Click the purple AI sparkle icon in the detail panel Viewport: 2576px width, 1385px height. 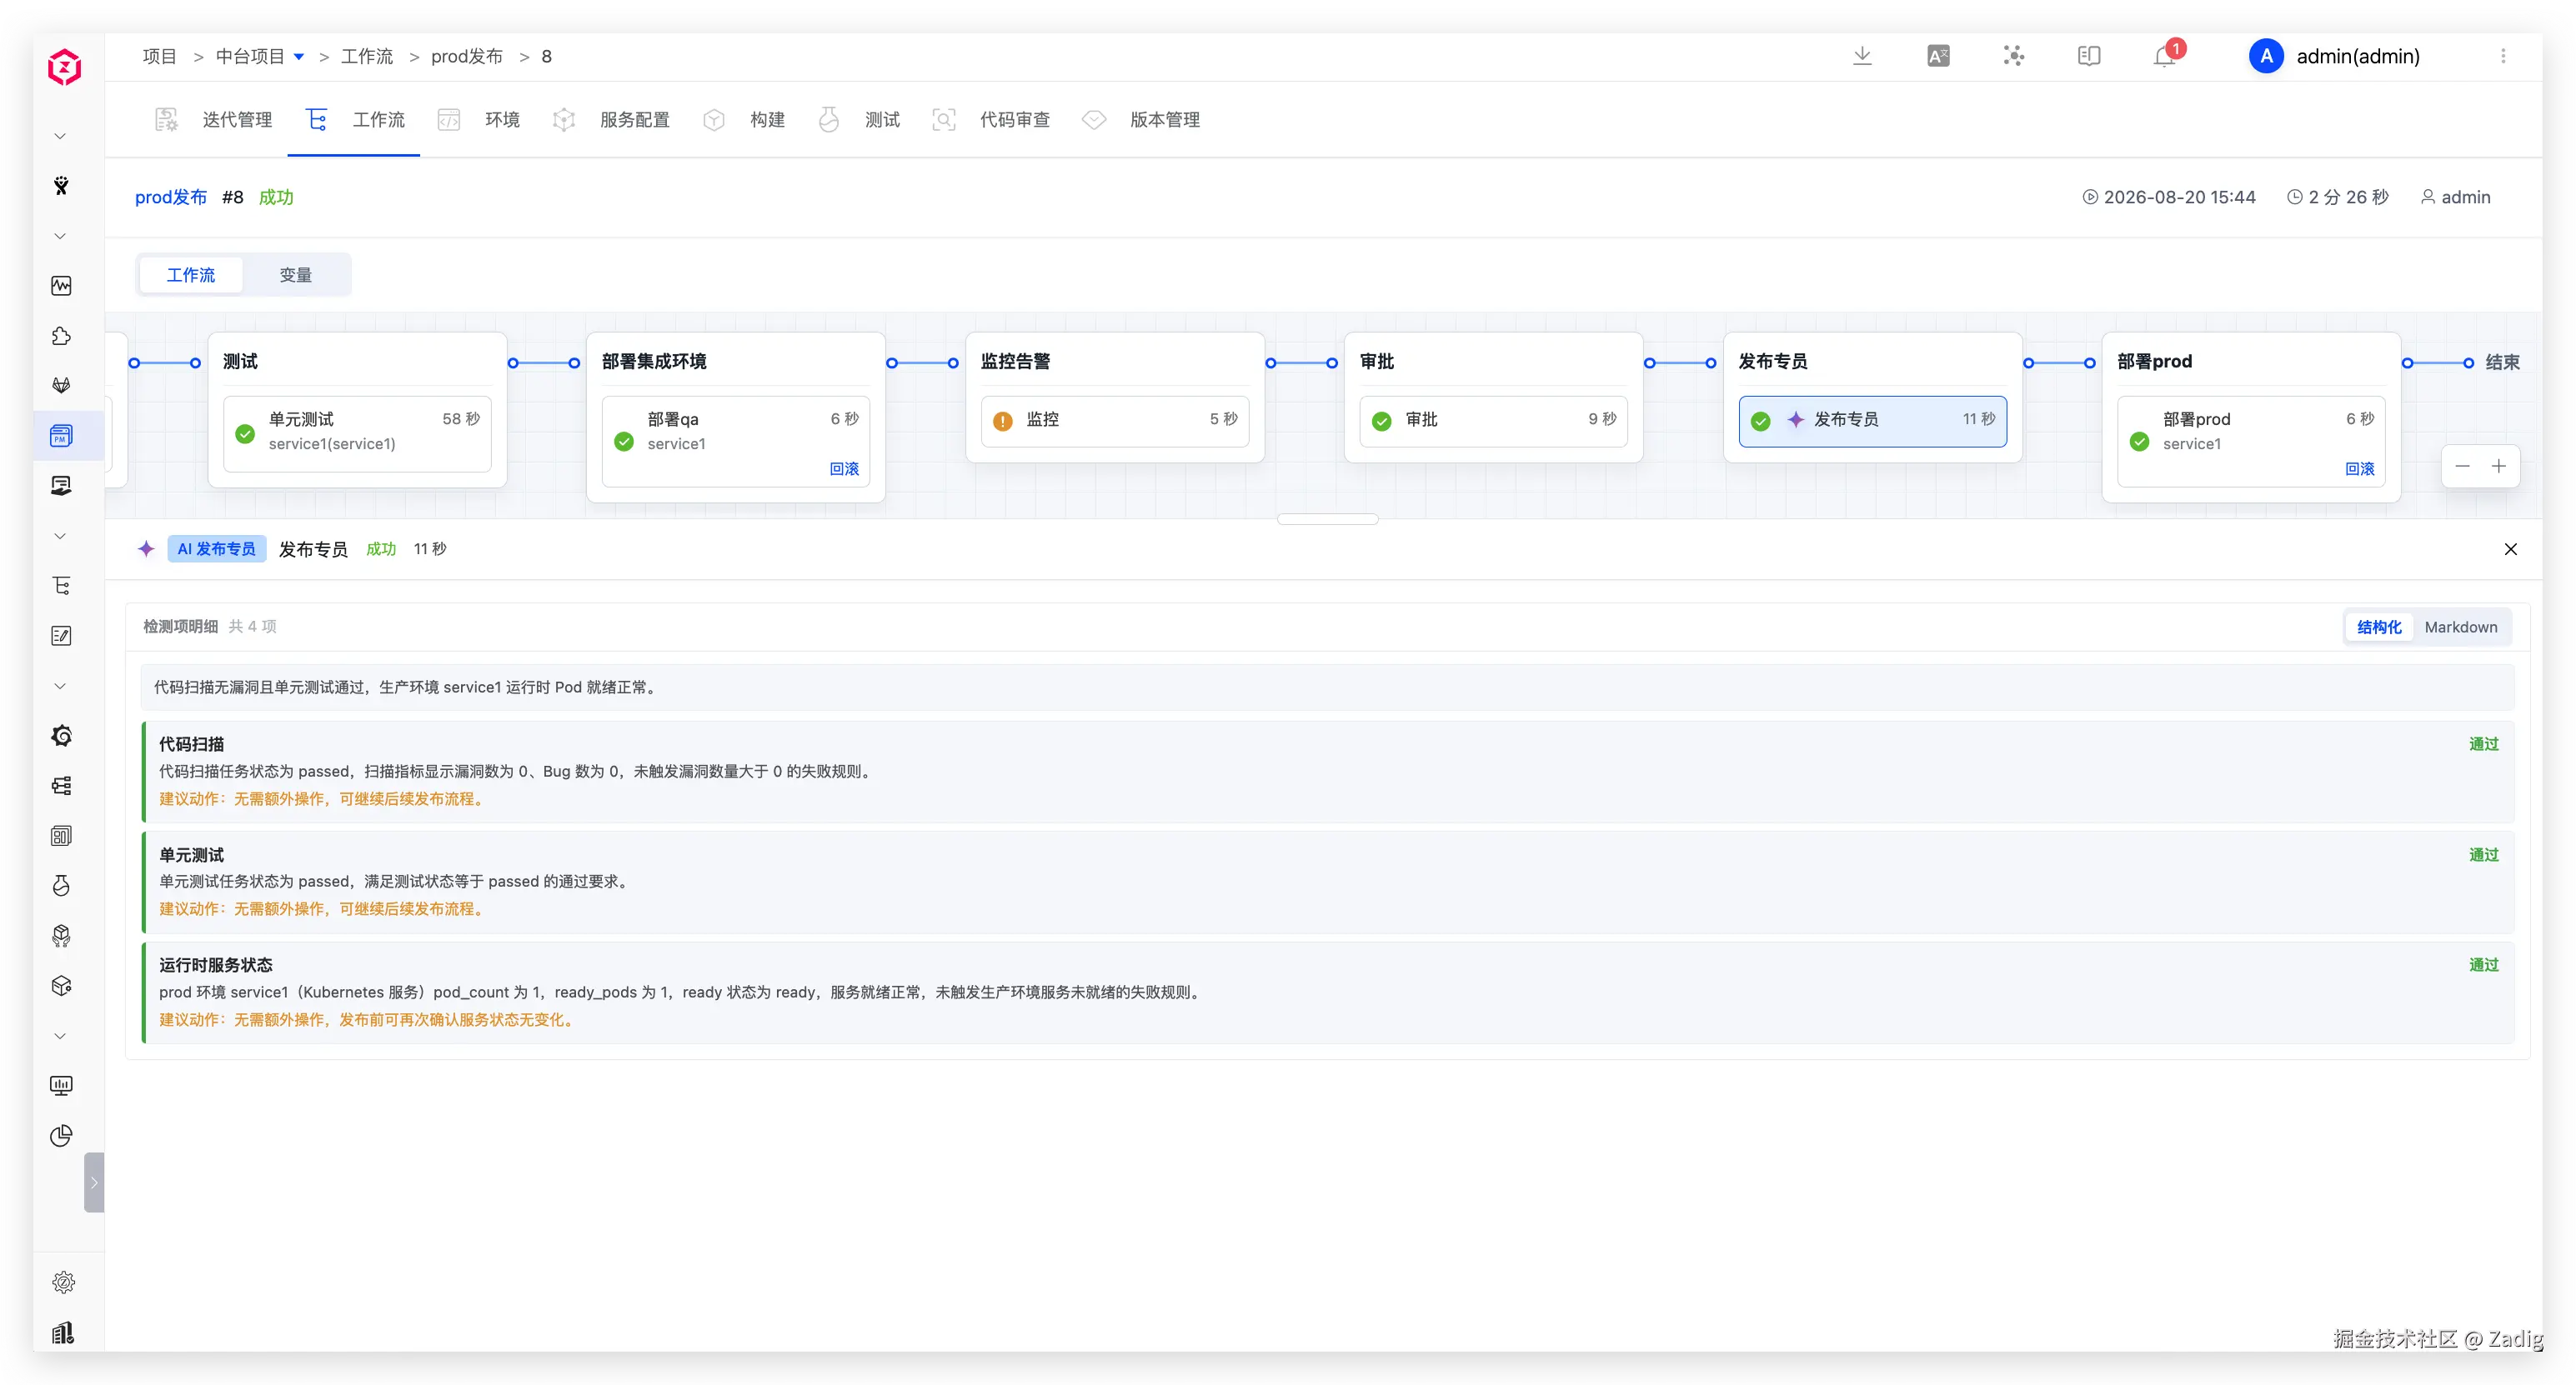pos(146,548)
